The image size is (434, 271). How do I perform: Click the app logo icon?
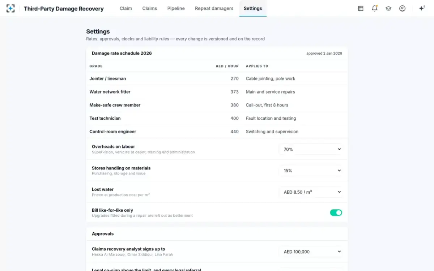10,8
